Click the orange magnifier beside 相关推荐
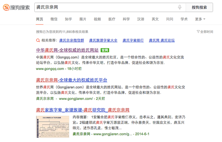This screenshot has height=142, width=222. (x=38, y=41)
